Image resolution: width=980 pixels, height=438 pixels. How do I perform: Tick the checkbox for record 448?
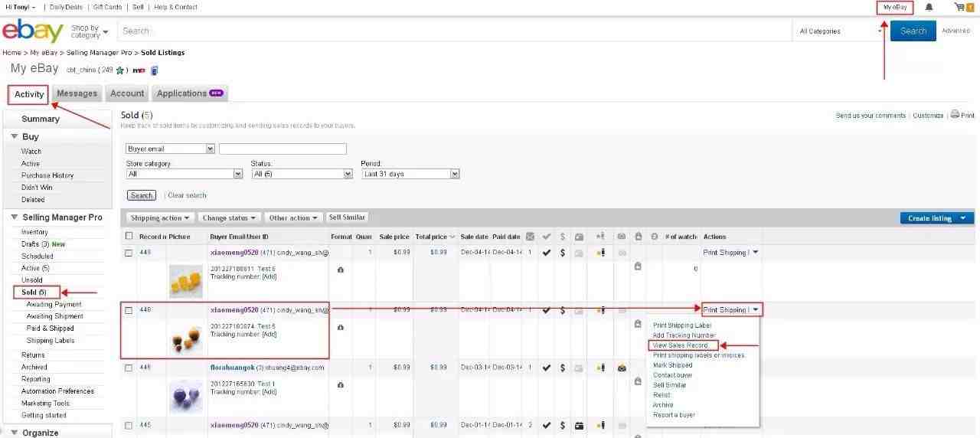[129, 253]
